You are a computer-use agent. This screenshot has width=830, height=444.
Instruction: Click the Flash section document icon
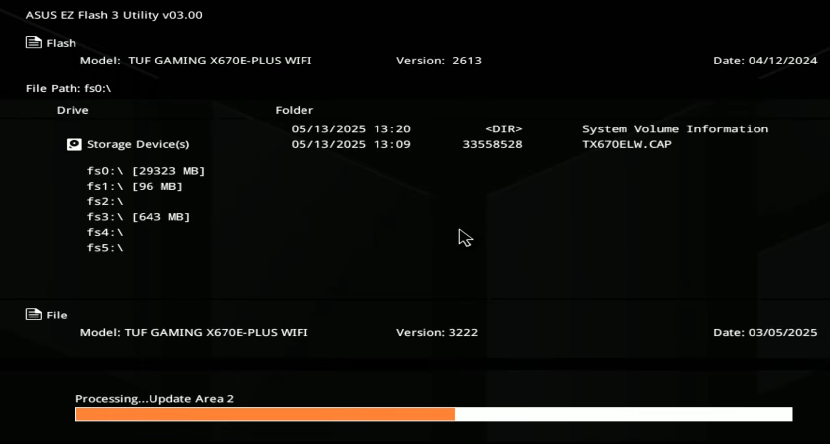click(x=33, y=43)
